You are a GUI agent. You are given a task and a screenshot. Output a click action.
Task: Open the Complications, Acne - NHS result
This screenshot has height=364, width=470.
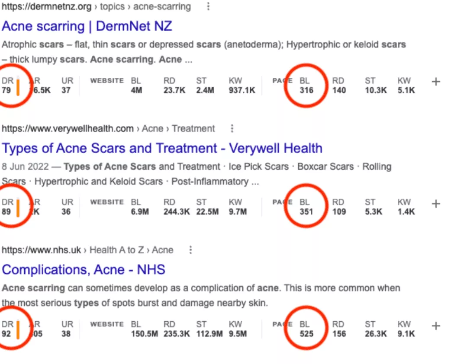84,270
